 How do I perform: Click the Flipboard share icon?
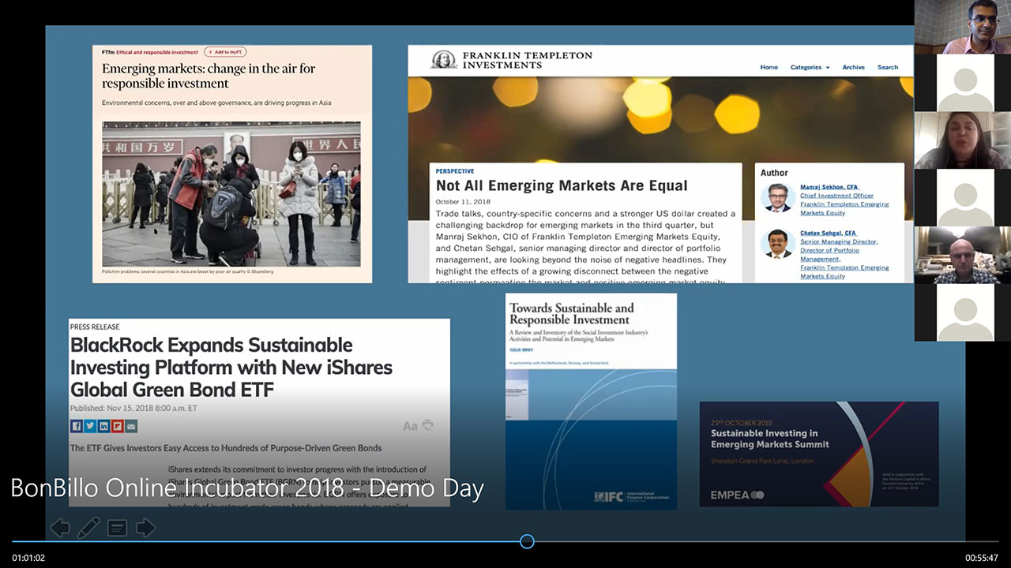(x=117, y=426)
